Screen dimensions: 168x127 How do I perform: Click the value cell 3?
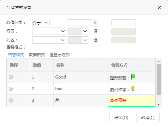pos(41,100)
